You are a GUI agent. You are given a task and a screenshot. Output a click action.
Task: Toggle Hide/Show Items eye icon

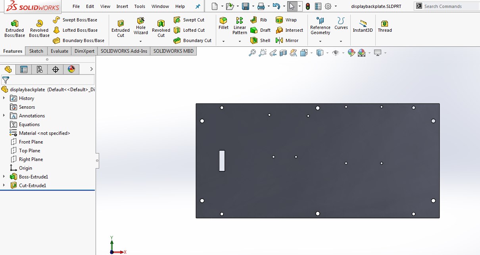point(336,53)
